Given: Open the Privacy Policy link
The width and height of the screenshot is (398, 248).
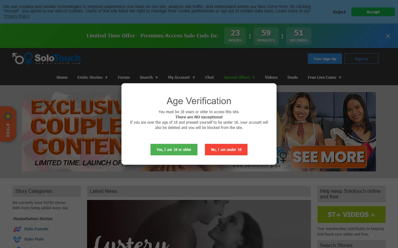Looking at the screenshot, I should click(x=16, y=16).
